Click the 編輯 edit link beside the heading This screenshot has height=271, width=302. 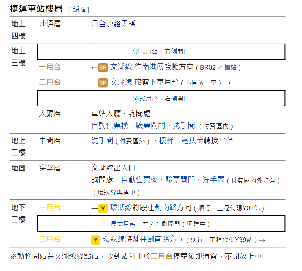[79, 9]
